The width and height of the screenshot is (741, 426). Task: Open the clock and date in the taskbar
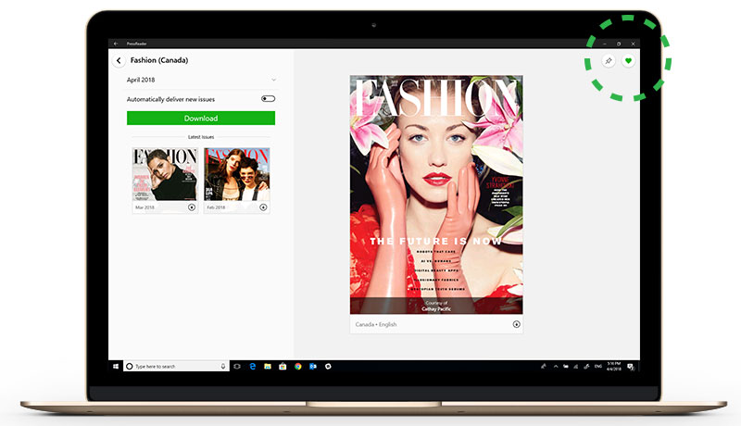click(x=614, y=367)
